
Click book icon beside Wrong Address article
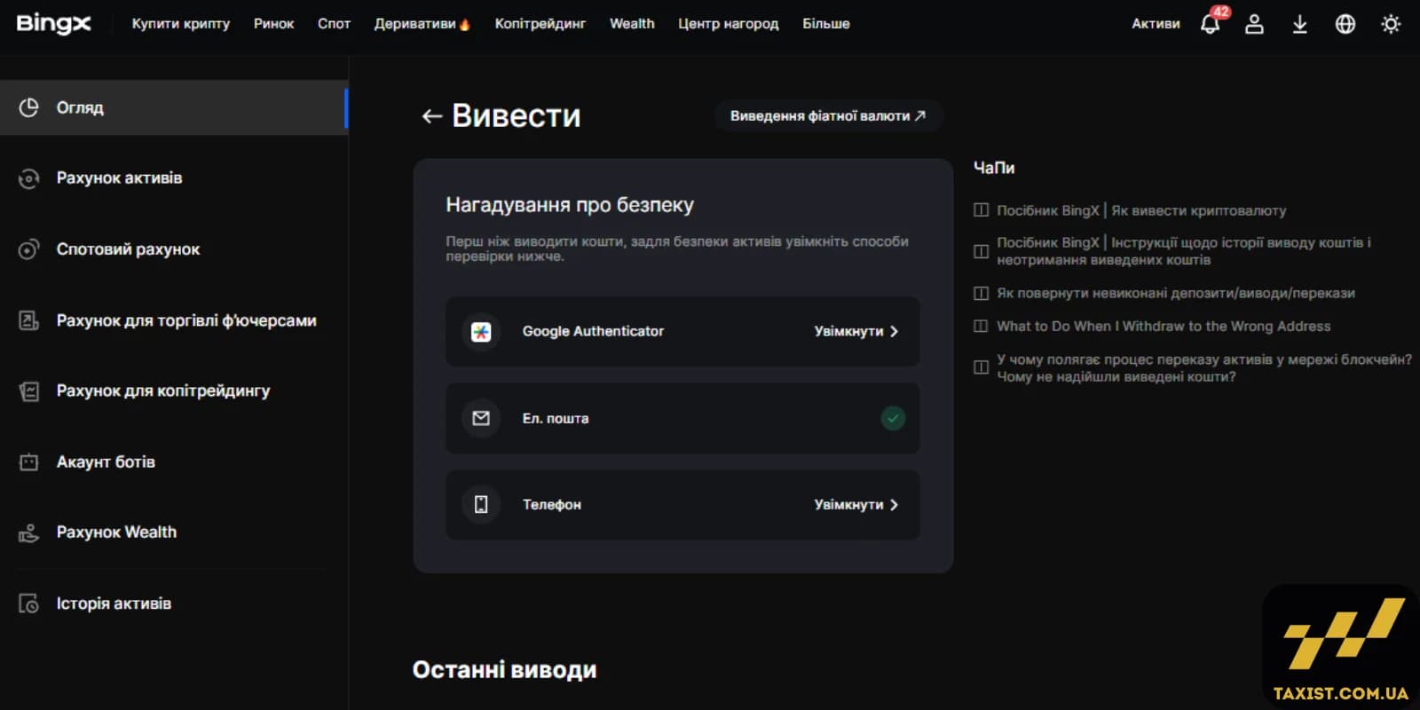981,327
